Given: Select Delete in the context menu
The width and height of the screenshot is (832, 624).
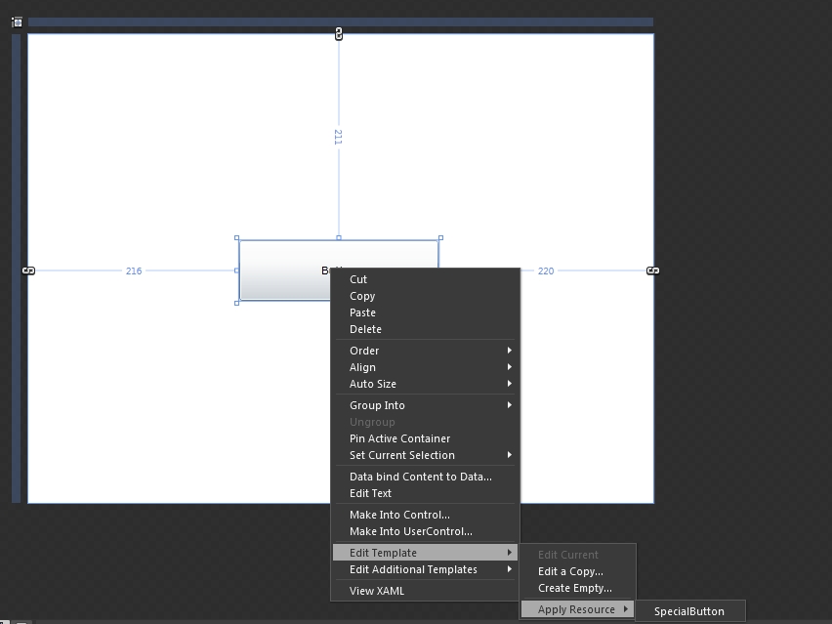Looking at the screenshot, I should pyautogui.click(x=365, y=329).
